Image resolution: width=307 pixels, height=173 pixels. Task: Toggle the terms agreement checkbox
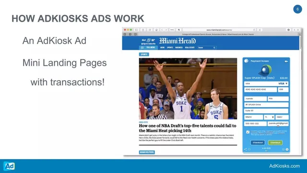tap(248, 132)
